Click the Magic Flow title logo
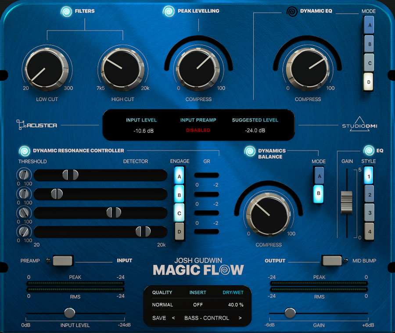Viewport: 395px width, 333px height. tap(198, 270)
